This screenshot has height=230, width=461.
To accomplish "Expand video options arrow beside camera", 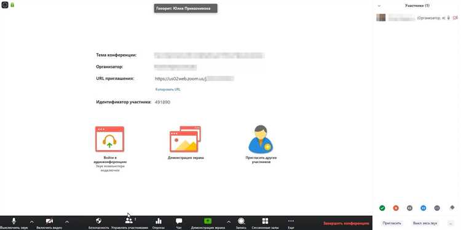I will pyautogui.click(x=67, y=222).
